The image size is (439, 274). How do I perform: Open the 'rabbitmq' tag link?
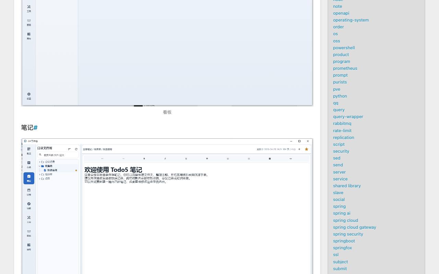point(342,123)
